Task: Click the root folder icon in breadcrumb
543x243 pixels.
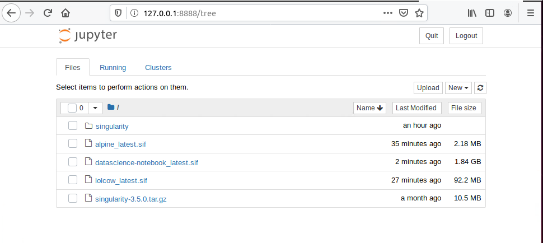Action: 111,108
